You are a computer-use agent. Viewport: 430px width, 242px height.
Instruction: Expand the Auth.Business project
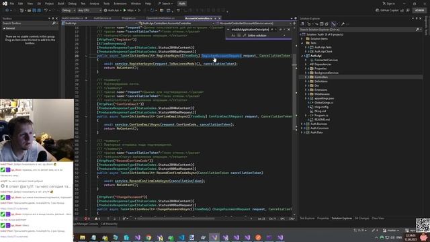coord(302,124)
